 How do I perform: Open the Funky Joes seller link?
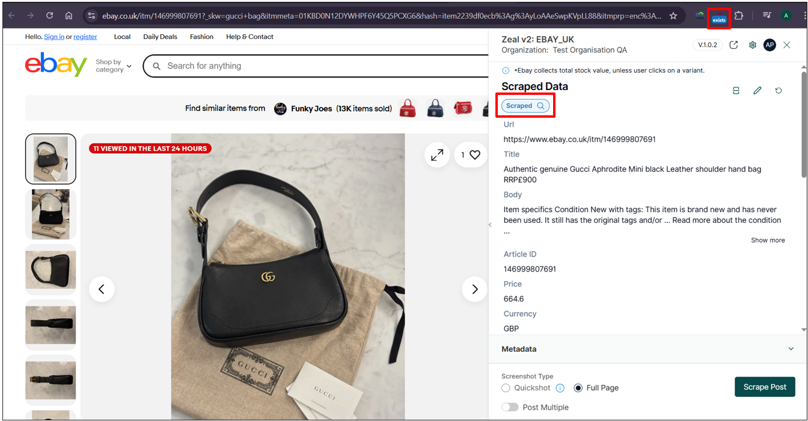coord(311,109)
